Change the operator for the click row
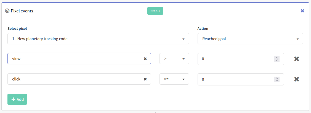 pos(174,79)
